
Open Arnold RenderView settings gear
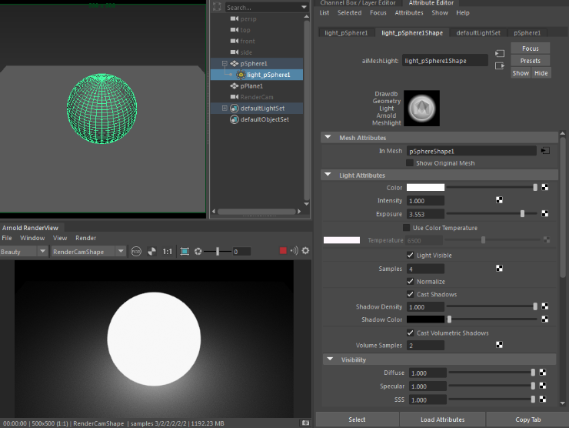pyautogui.click(x=305, y=251)
